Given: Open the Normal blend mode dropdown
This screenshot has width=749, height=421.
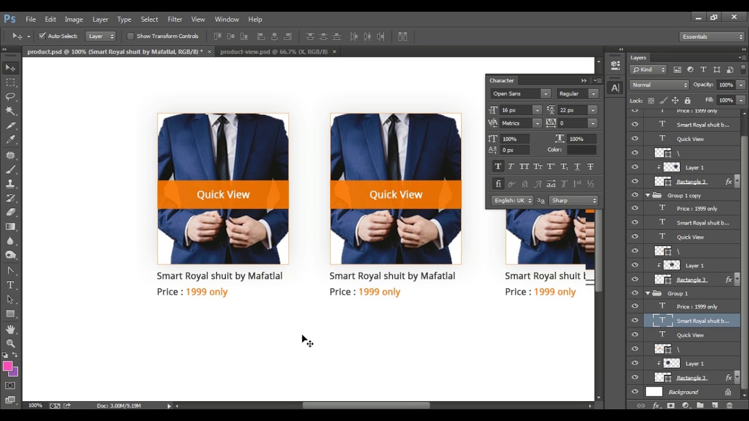Looking at the screenshot, I should click(x=659, y=85).
